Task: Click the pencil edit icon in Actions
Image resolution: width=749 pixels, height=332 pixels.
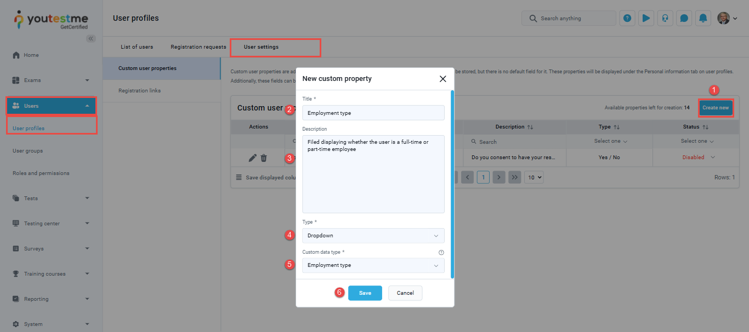Action: [x=252, y=158]
